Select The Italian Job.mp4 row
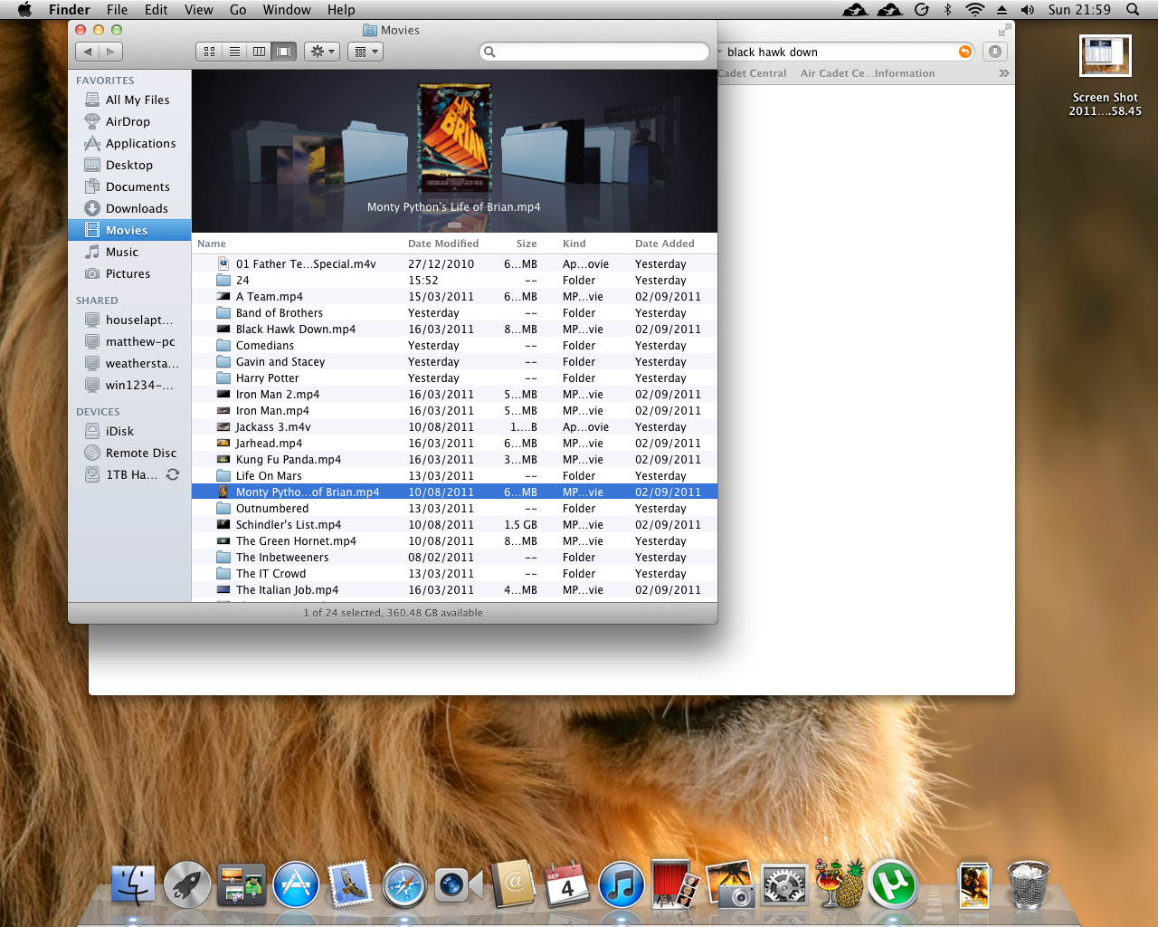This screenshot has height=927, width=1158. tap(454, 590)
